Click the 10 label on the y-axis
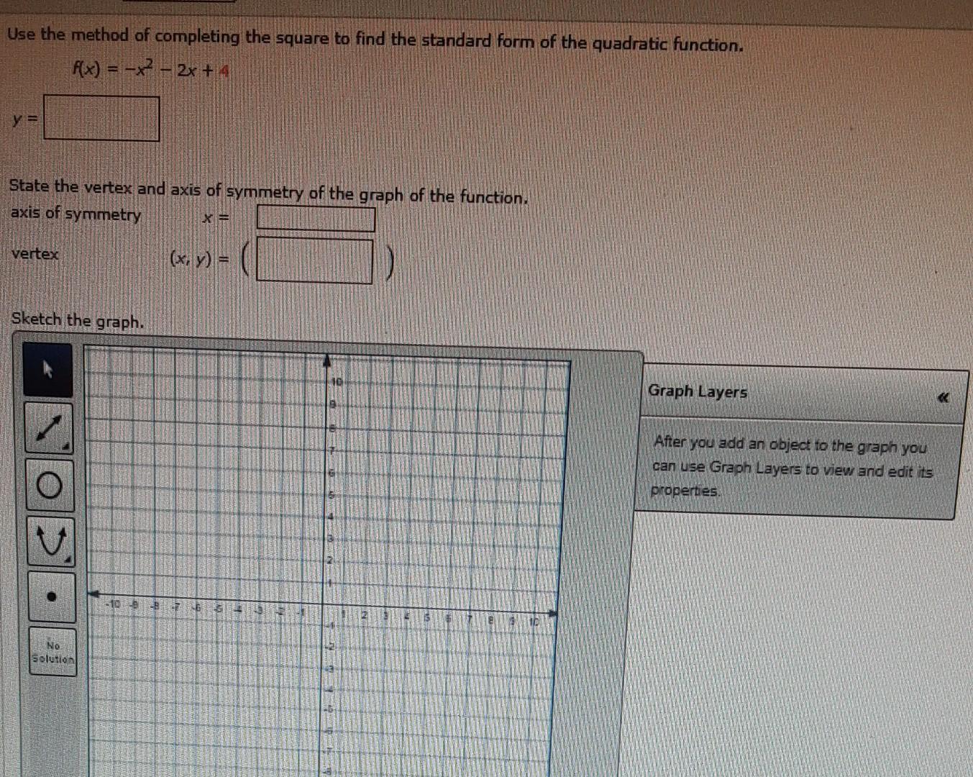 pos(336,381)
